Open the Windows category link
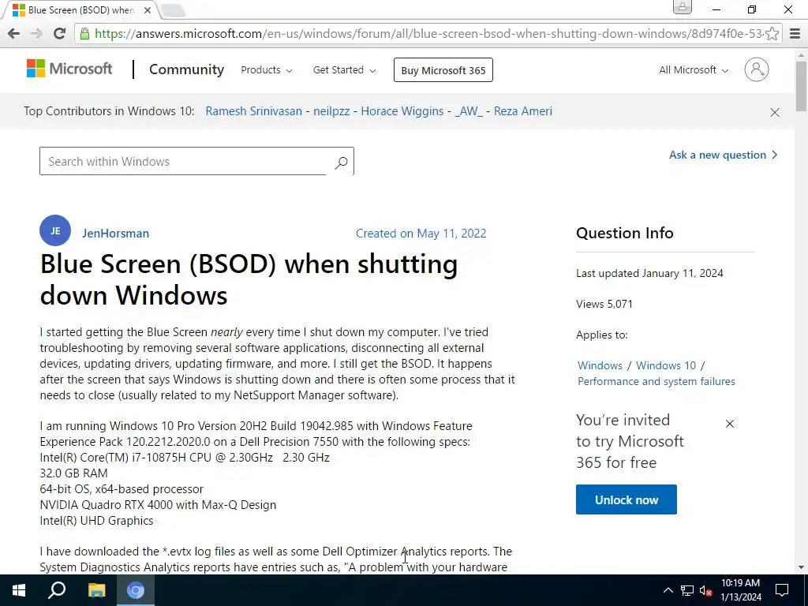The height and width of the screenshot is (606, 808). coord(600,365)
